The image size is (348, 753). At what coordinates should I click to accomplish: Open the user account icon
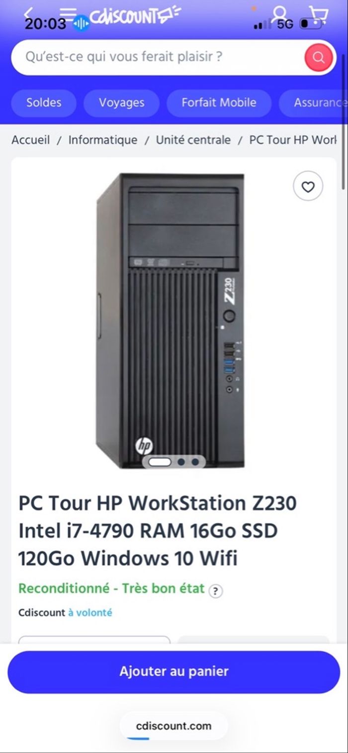(280, 15)
